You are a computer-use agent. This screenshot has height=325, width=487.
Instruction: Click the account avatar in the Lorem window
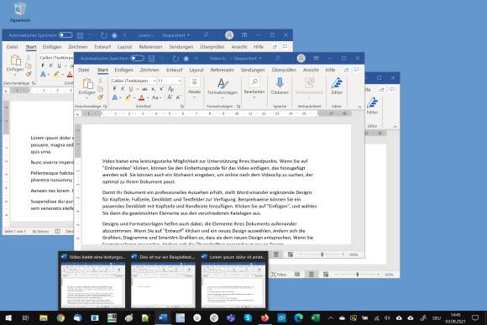(x=229, y=35)
